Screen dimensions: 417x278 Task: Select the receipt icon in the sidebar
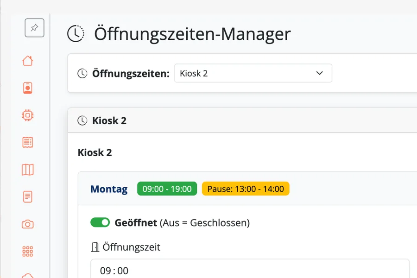click(28, 142)
